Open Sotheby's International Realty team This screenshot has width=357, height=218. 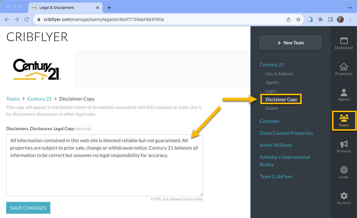(x=285, y=161)
